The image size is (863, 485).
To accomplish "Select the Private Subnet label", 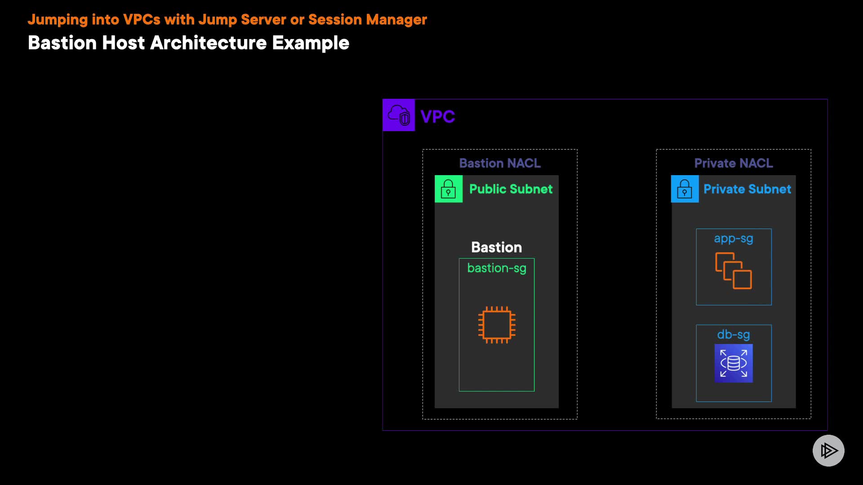I will [x=747, y=189].
